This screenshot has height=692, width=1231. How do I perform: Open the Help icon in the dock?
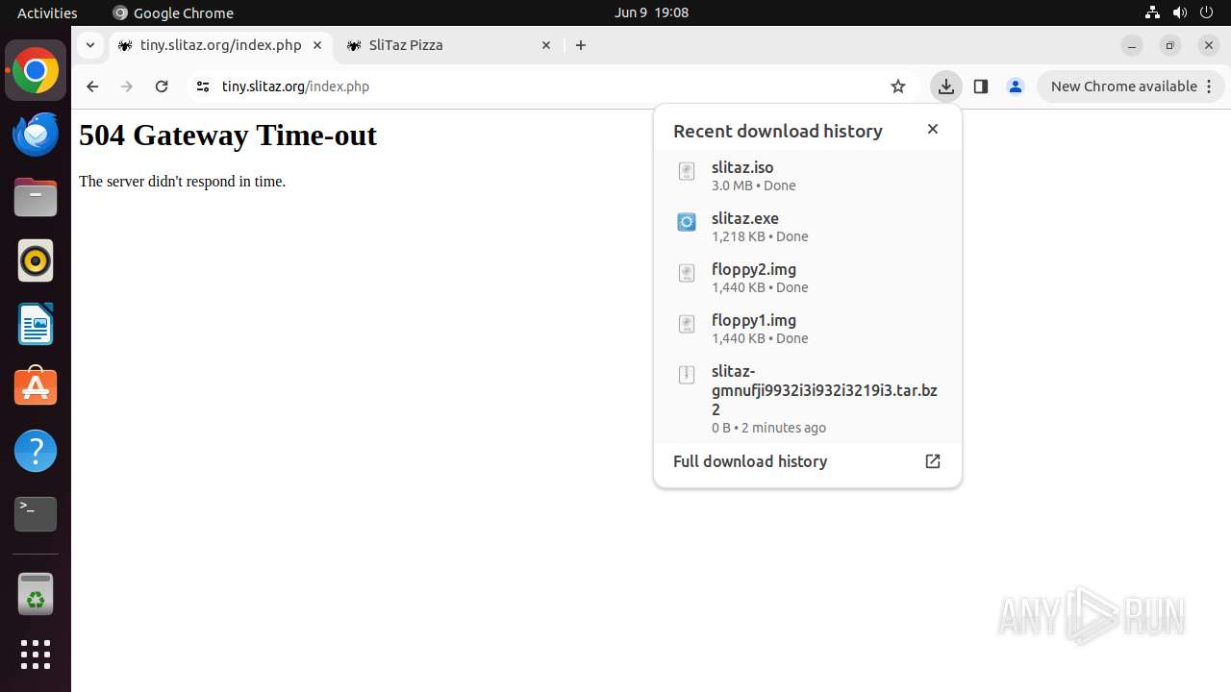click(x=36, y=451)
